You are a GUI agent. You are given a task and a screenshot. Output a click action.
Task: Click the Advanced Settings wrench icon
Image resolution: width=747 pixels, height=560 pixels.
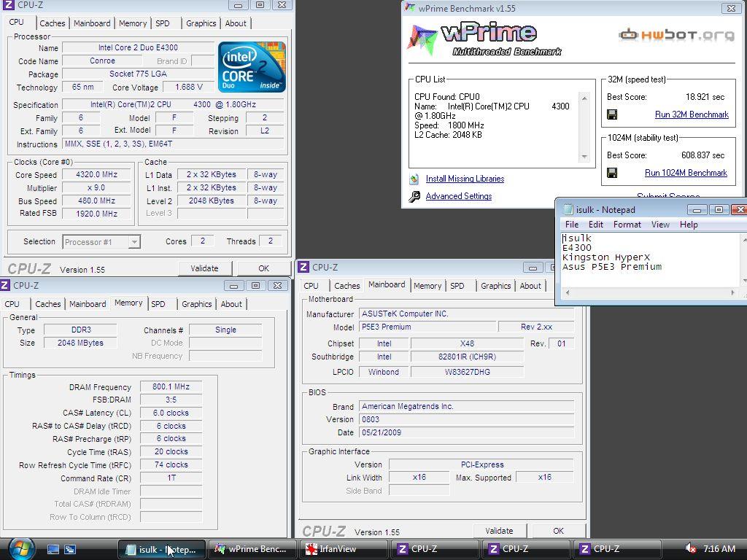(414, 196)
